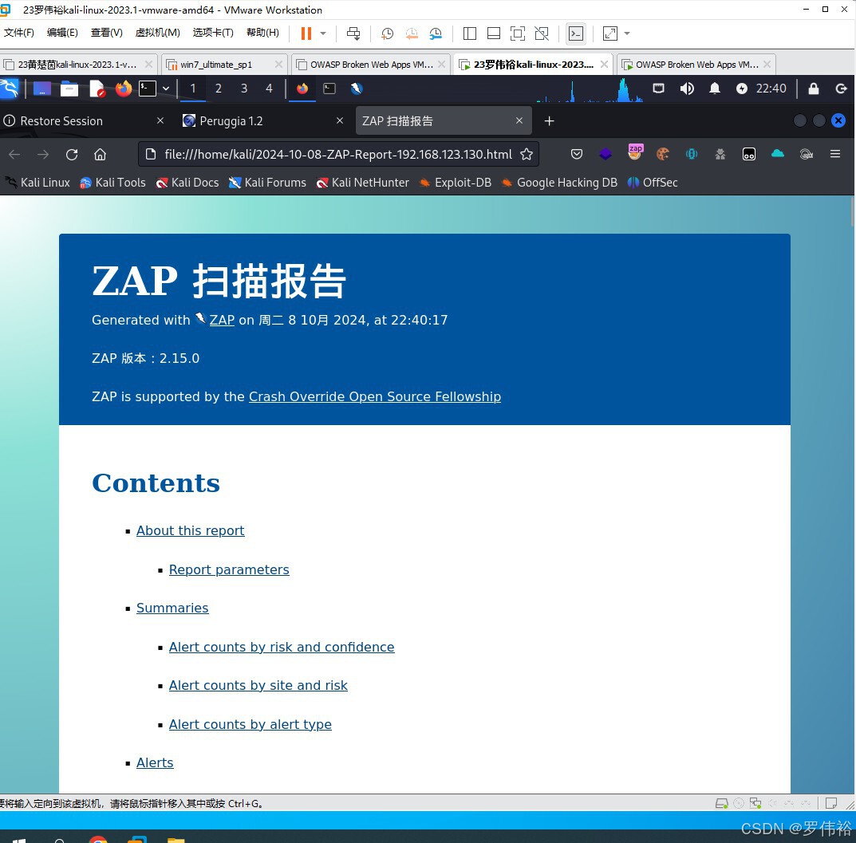Toggle the VMware library sidebar view

coord(470,33)
